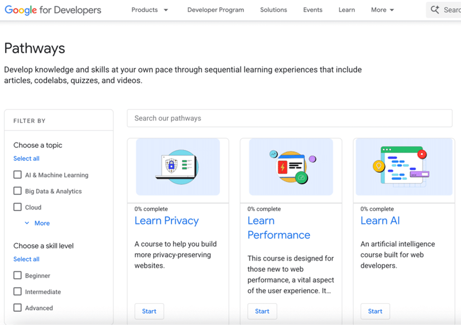Check the Advanced skill level box
This screenshot has height=325, width=461.
18,308
